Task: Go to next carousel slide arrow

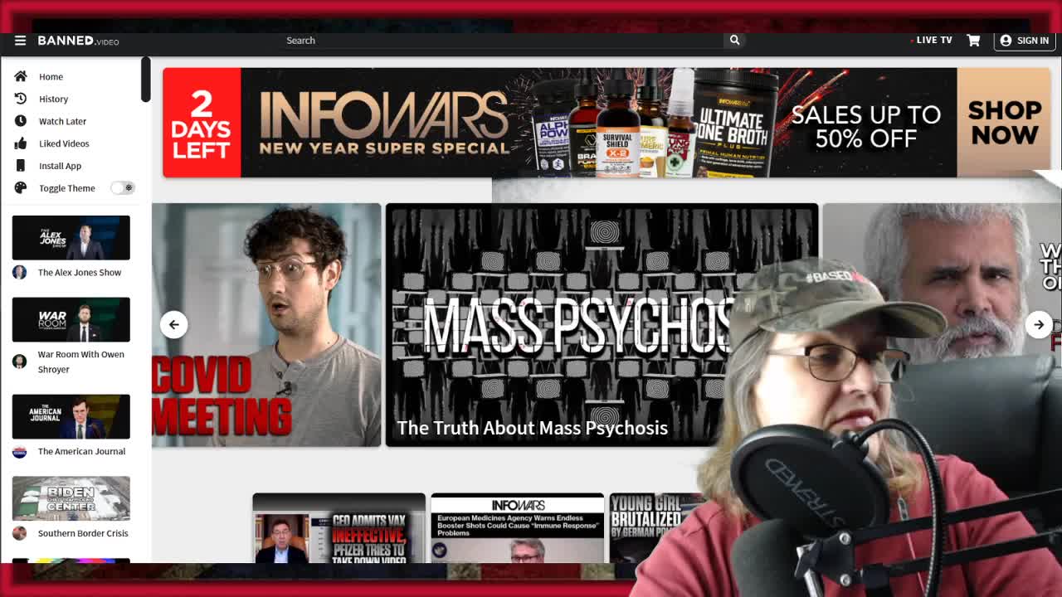Action: [1039, 324]
